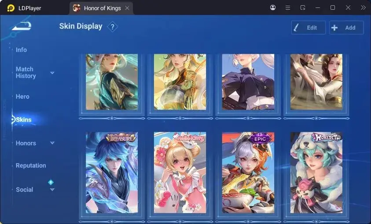
Task: Minimize the LDPlayer window
Action: tap(318, 8)
